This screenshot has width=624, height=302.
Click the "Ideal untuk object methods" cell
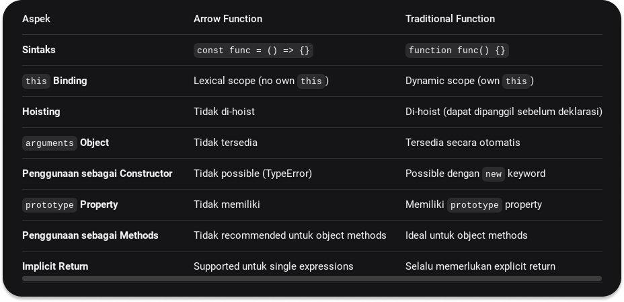tap(466, 235)
